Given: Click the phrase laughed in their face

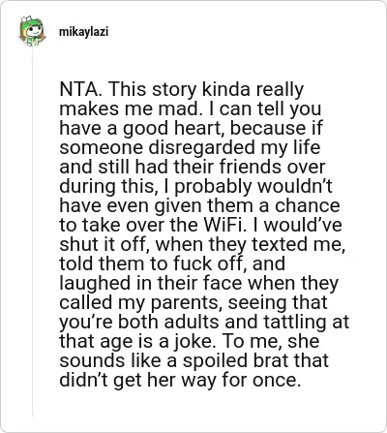Looking at the screenshot, I should click(x=151, y=283).
